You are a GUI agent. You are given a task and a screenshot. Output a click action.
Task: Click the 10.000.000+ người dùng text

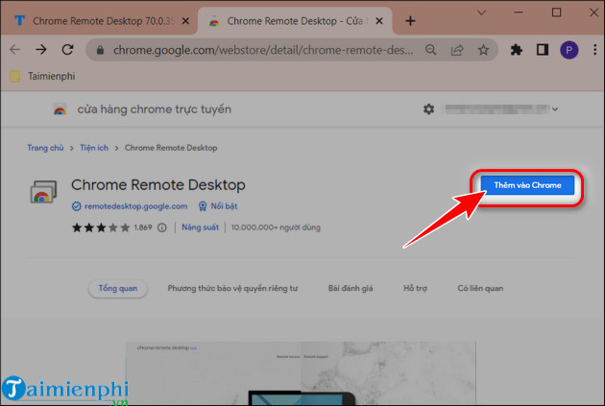(276, 227)
